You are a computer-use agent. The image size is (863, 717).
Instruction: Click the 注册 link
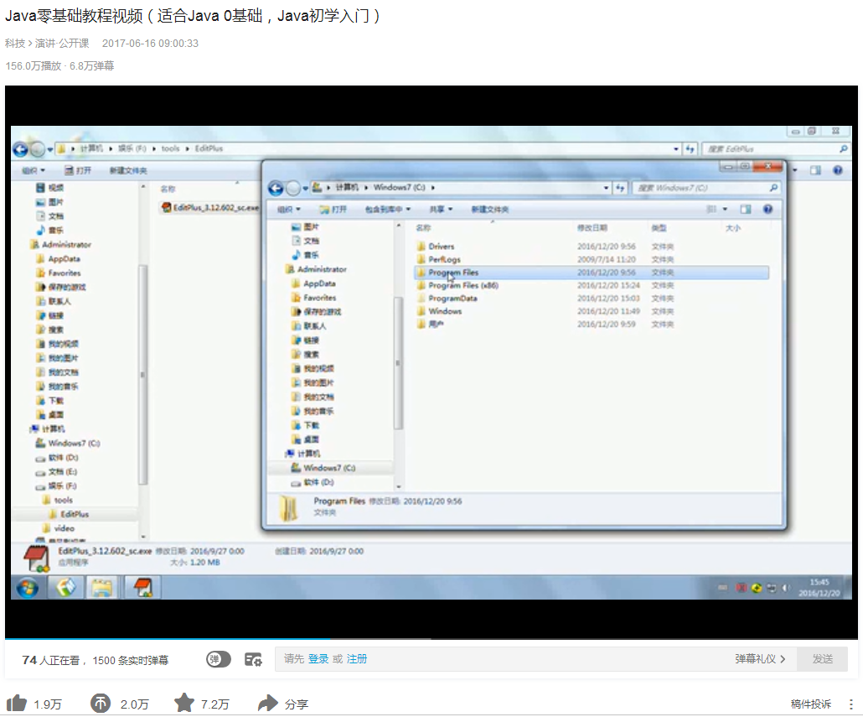click(x=357, y=658)
